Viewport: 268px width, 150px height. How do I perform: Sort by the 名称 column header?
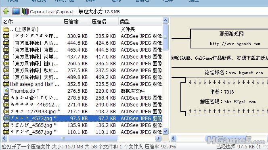point(32,21)
